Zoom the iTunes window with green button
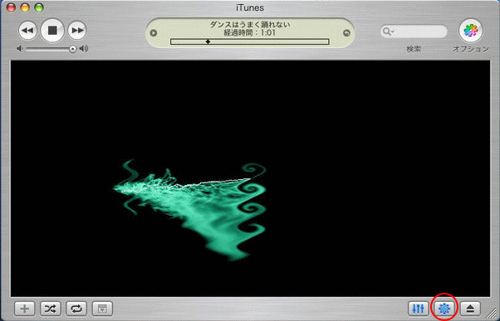 pos(39,8)
